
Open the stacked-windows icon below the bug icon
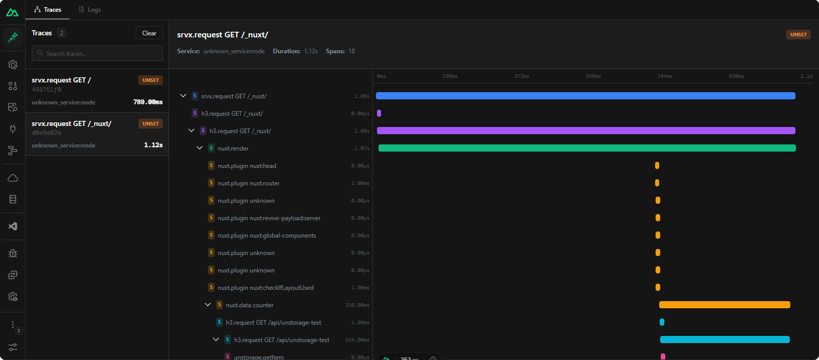click(x=13, y=275)
